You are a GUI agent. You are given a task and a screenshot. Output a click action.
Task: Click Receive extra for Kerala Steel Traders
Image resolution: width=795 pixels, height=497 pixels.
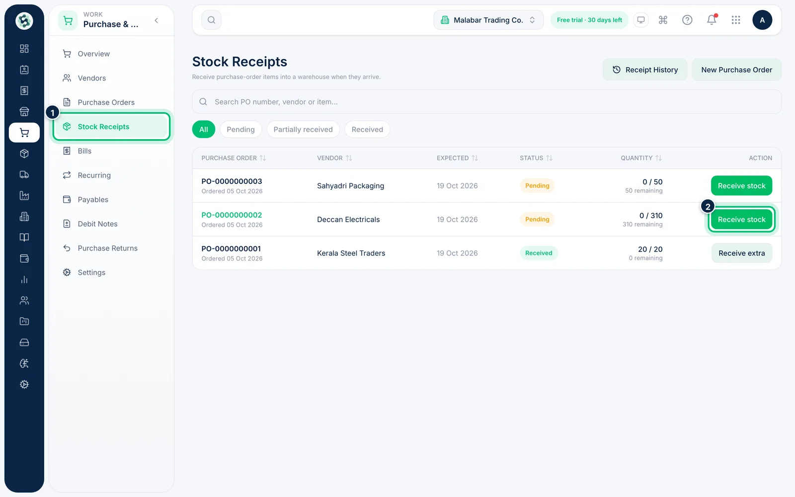pyautogui.click(x=741, y=253)
